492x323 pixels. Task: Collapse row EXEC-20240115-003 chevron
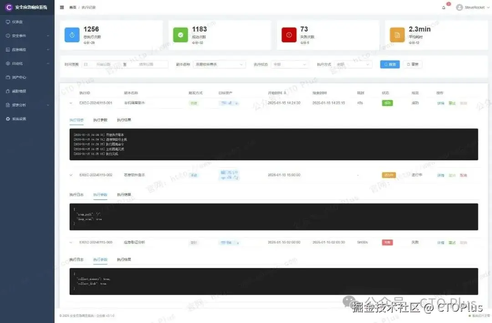[x=71, y=242]
